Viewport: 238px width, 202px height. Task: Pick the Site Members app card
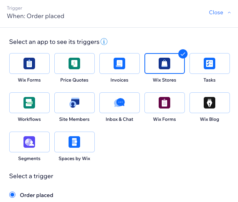tap(75, 103)
